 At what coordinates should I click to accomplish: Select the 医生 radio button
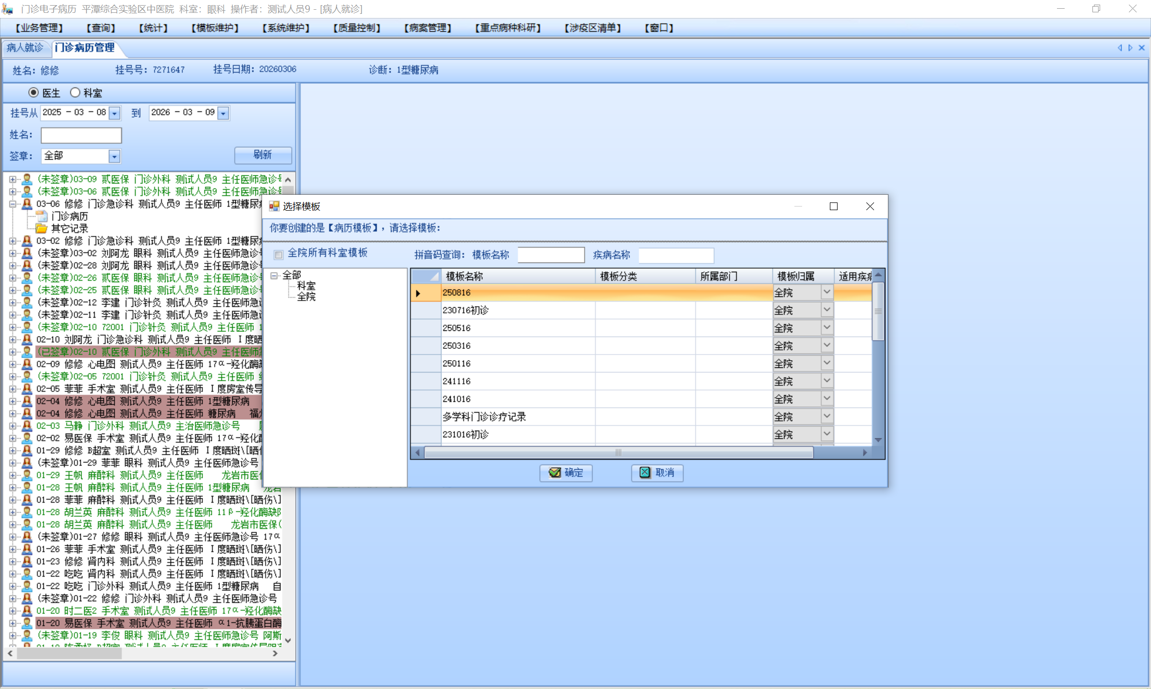[33, 92]
